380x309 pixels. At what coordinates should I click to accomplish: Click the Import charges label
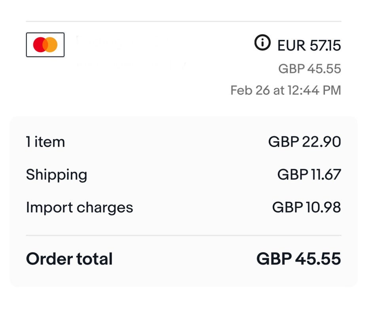pyautogui.click(x=79, y=207)
